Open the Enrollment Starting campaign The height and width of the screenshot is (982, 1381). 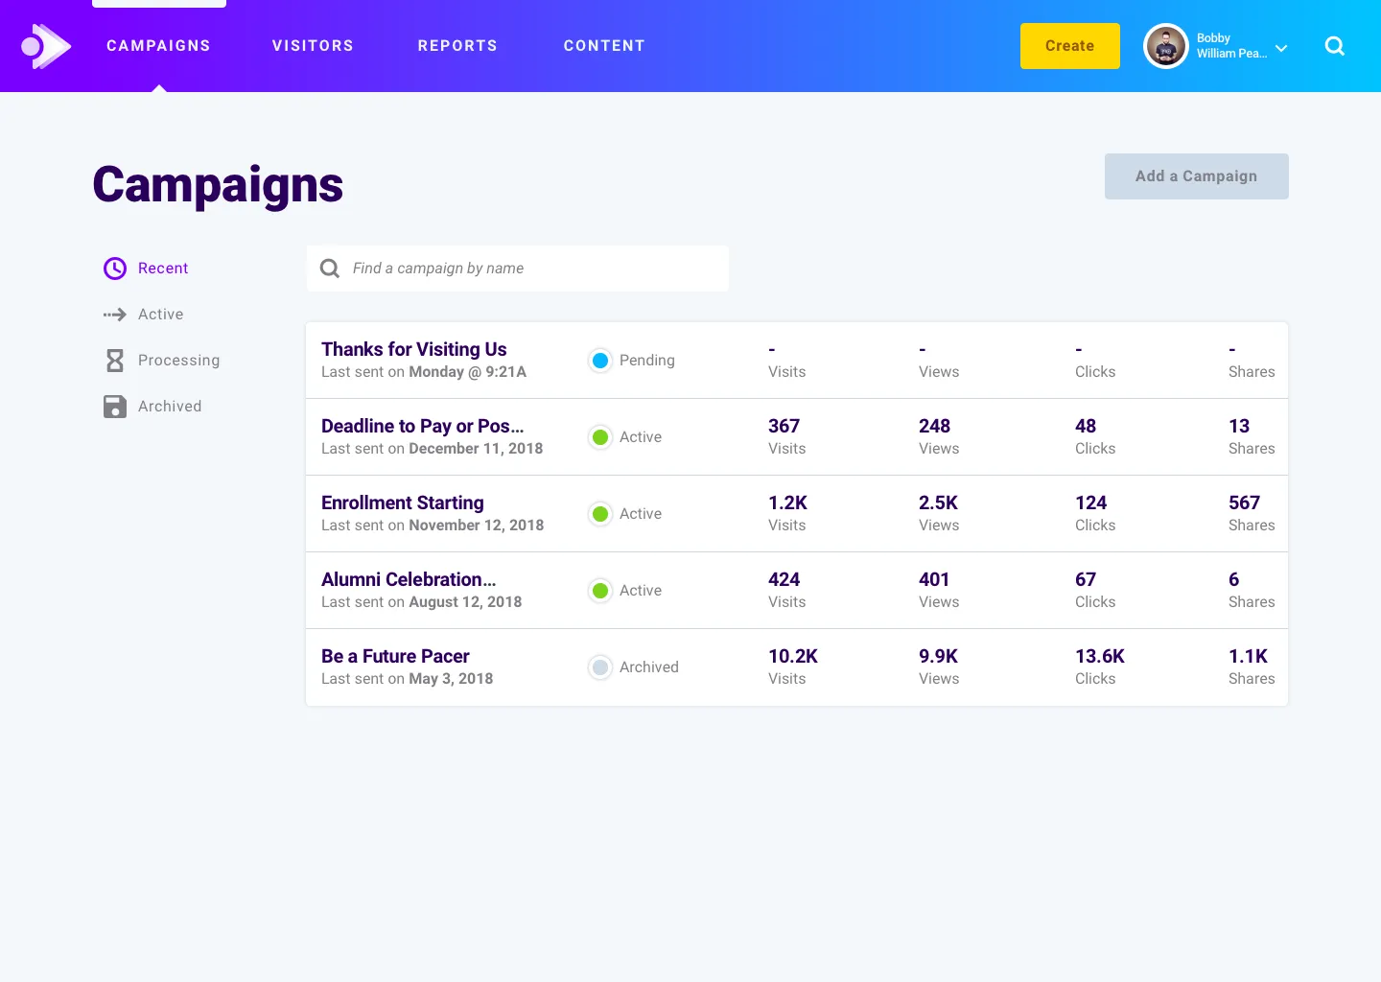402,503
